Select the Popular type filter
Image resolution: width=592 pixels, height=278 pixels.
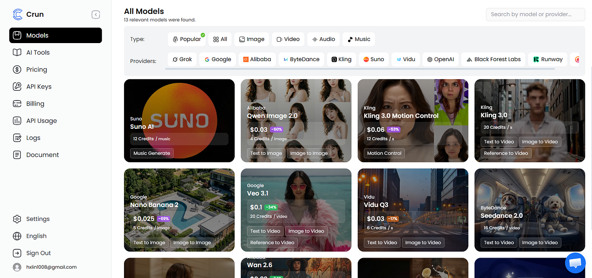(x=187, y=39)
